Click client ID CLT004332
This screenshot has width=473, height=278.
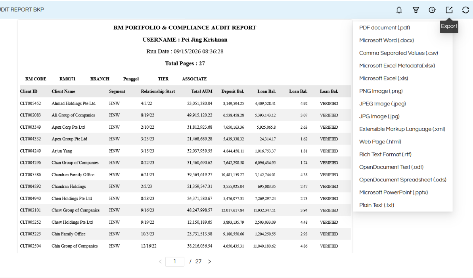(x=31, y=139)
